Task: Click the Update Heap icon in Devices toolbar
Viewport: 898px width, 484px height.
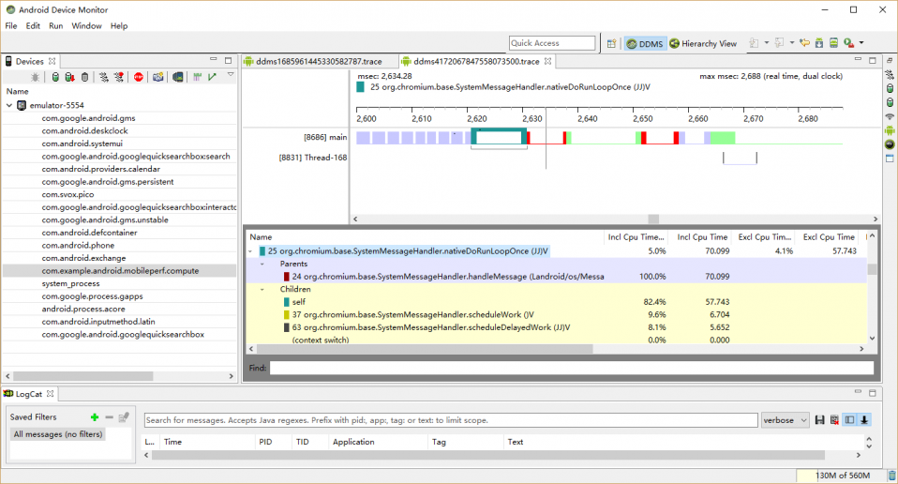Action: point(55,77)
